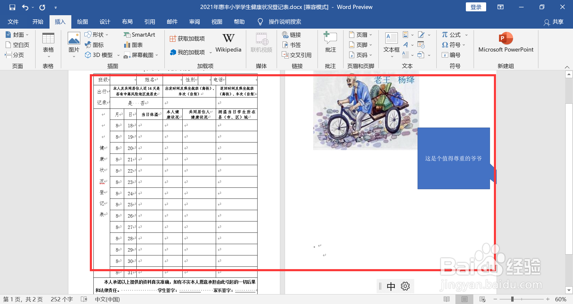
Task: Switch to the Draw (绘图) tab
Action: click(x=82, y=22)
